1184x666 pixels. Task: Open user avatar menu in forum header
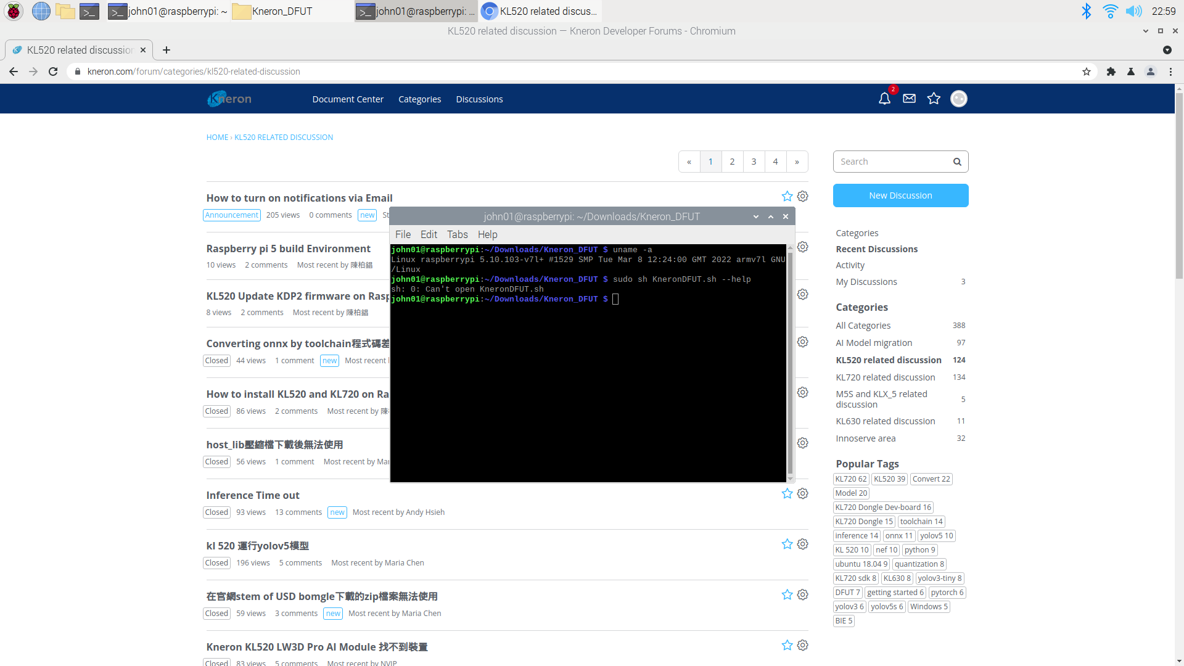[x=959, y=99]
